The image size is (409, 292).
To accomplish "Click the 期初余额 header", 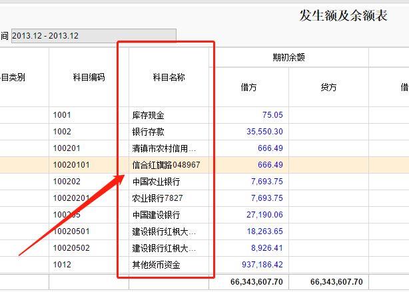I will [x=288, y=57].
